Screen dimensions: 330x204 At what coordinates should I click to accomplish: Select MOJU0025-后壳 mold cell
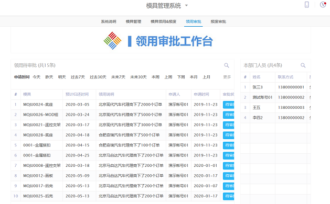pos(38,196)
